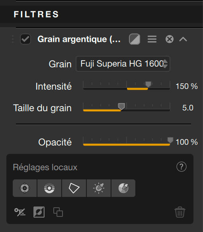Click the Opacité slider handle
This screenshot has height=232, width=203.
point(170,140)
